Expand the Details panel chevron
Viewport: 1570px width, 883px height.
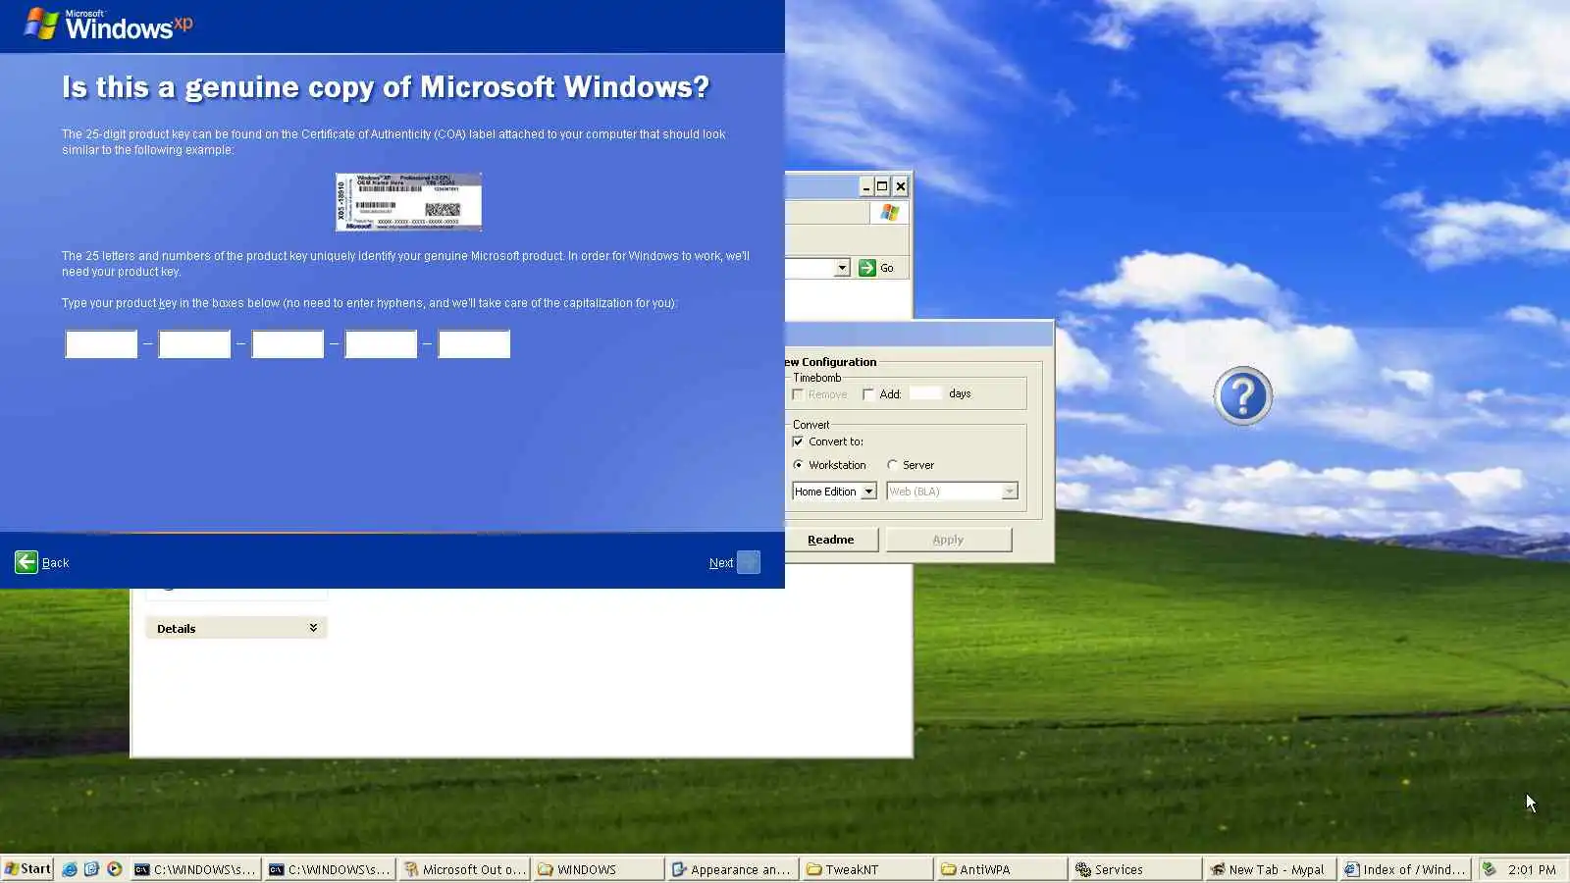[x=313, y=628]
